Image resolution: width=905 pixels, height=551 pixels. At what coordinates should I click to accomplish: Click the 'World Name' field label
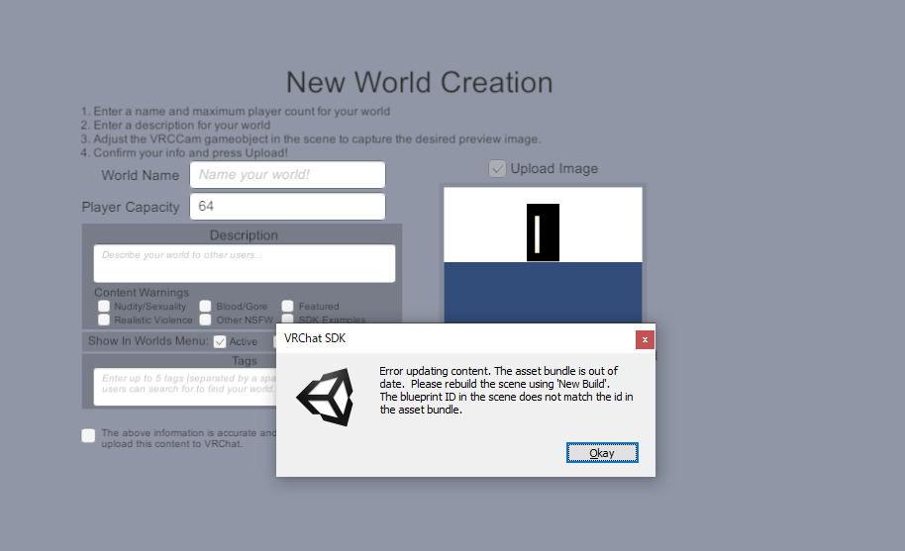pyautogui.click(x=141, y=175)
